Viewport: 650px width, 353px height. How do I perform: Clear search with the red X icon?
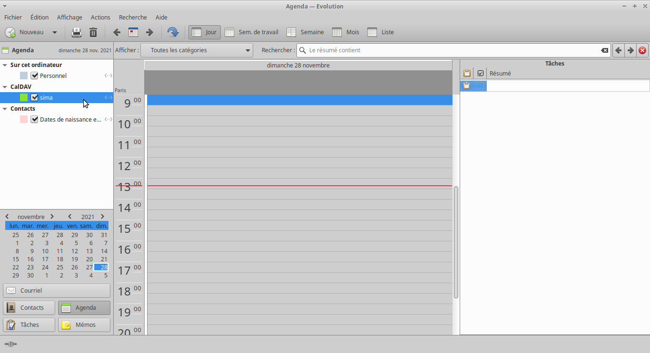[642, 50]
